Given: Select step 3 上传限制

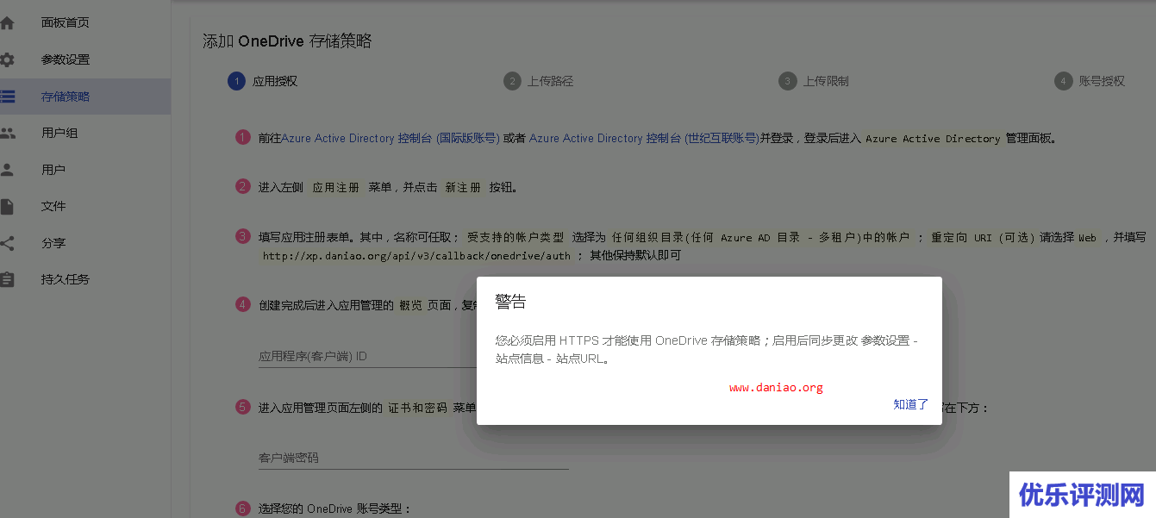Looking at the screenshot, I should click(814, 81).
